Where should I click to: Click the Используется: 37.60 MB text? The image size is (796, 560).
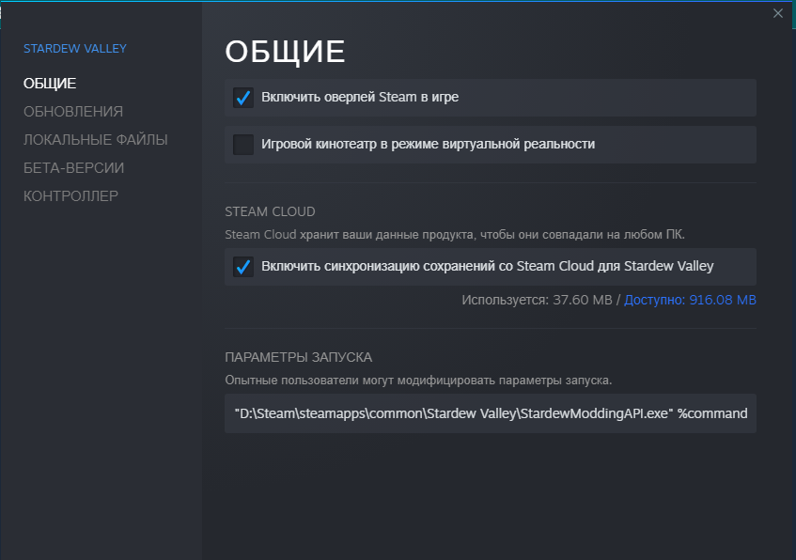pos(536,301)
